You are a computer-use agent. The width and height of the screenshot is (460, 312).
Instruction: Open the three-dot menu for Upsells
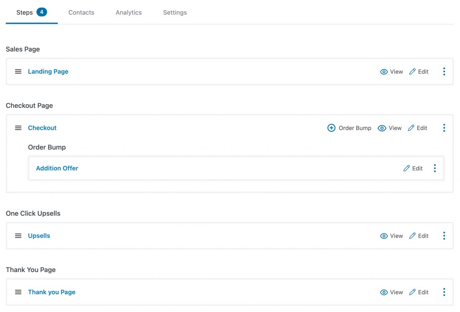click(444, 236)
